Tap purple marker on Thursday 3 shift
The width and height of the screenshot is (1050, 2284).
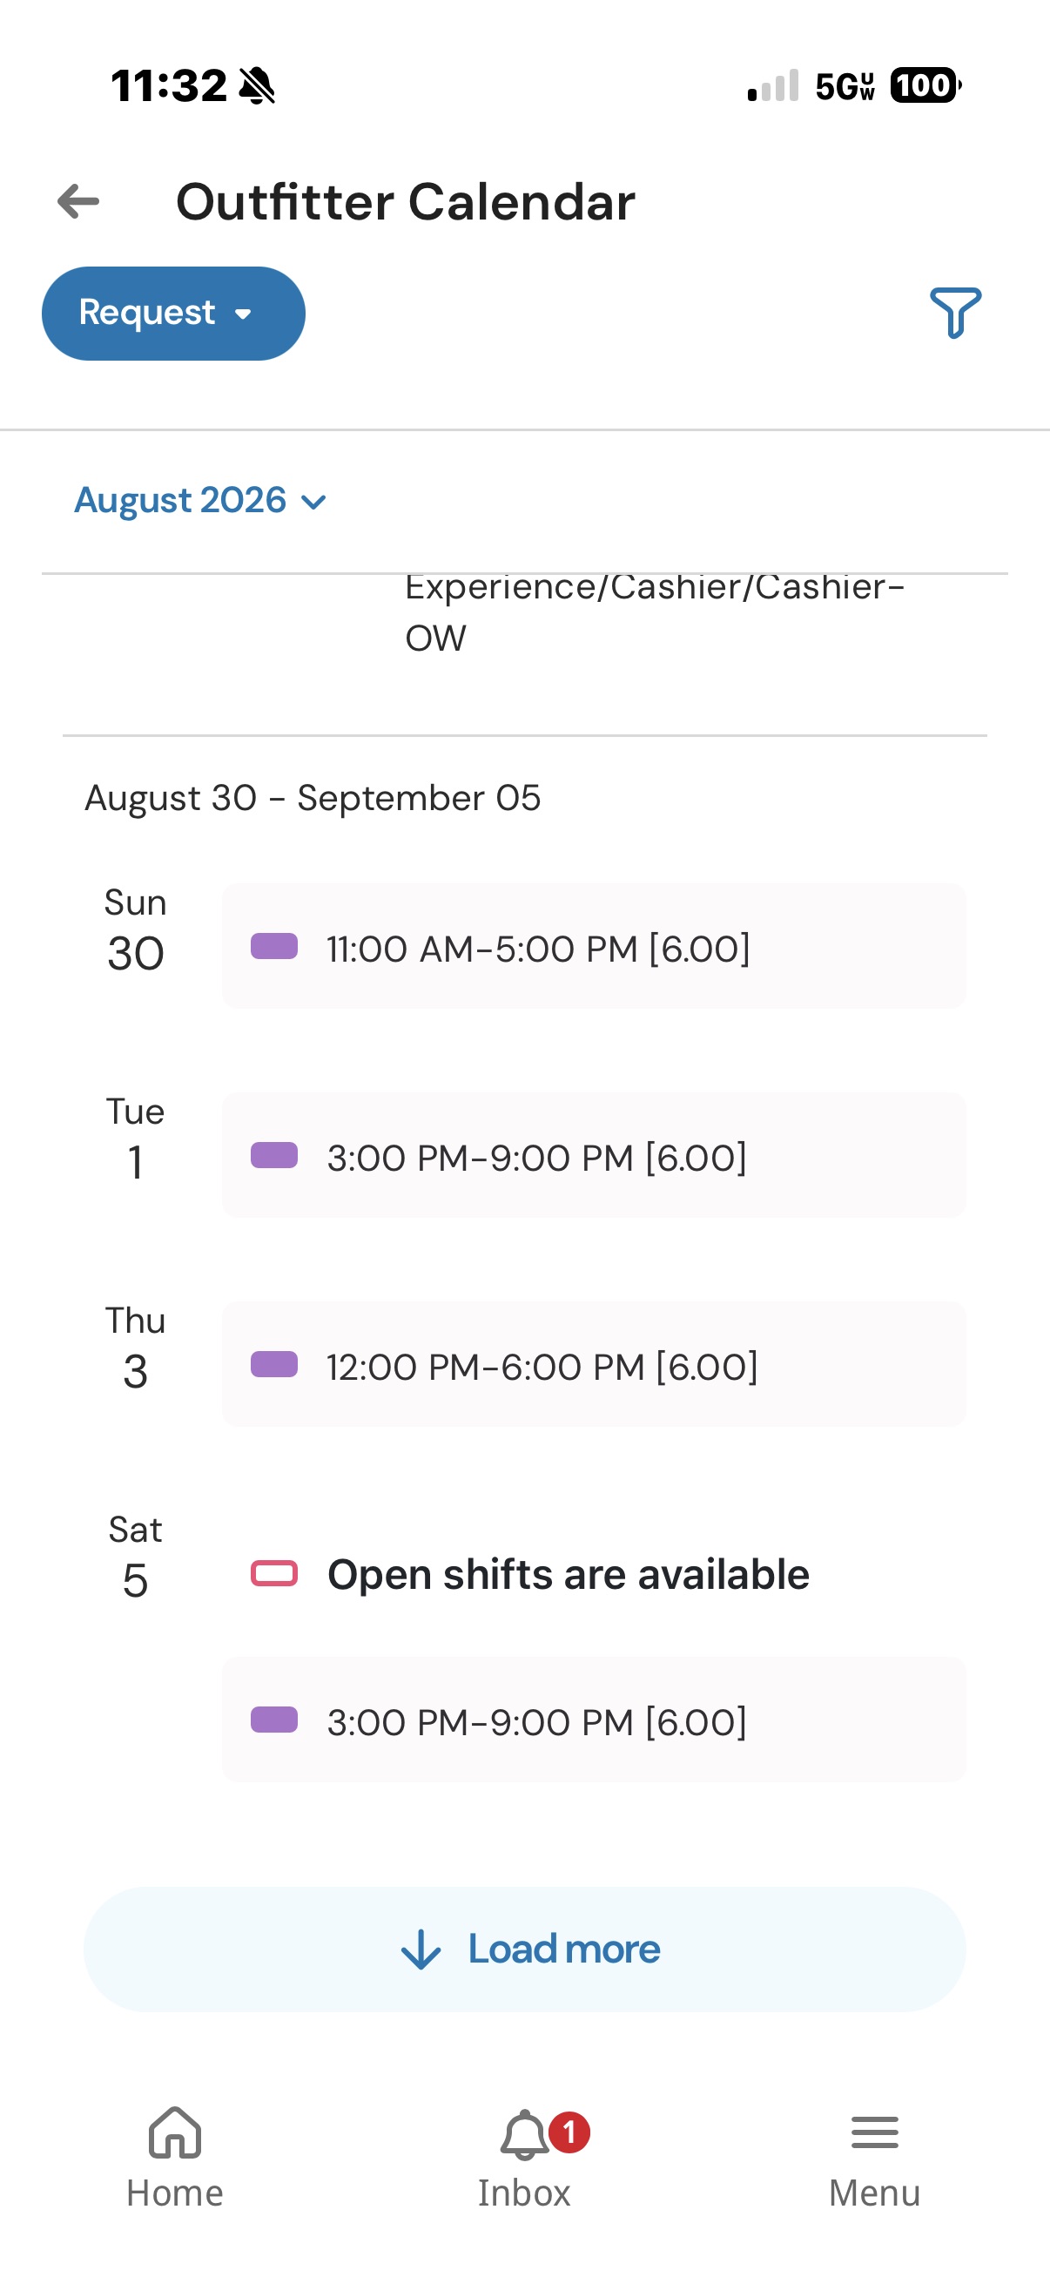[x=273, y=1364]
